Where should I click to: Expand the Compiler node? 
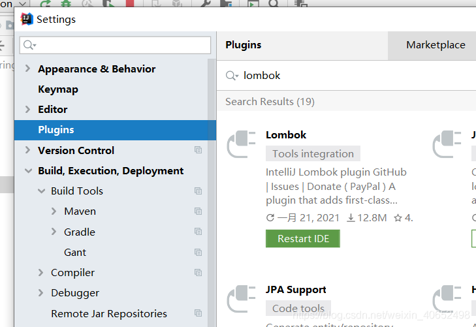point(40,272)
